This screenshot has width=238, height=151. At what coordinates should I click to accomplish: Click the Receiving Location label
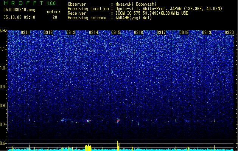(88, 9)
